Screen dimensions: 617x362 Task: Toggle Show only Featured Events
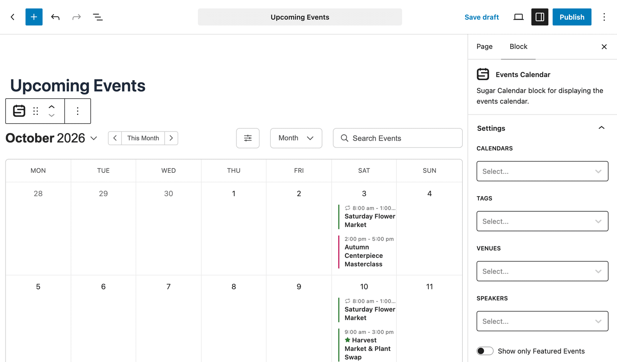coord(485,351)
